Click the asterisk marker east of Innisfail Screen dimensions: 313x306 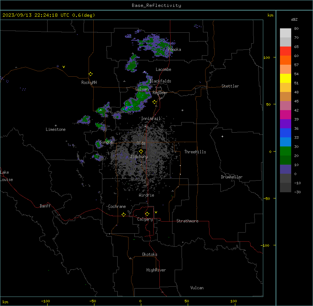182,110
